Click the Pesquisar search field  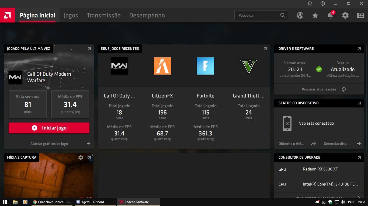click(x=261, y=15)
